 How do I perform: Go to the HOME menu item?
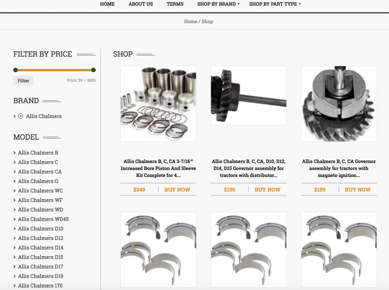pos(107,4)
